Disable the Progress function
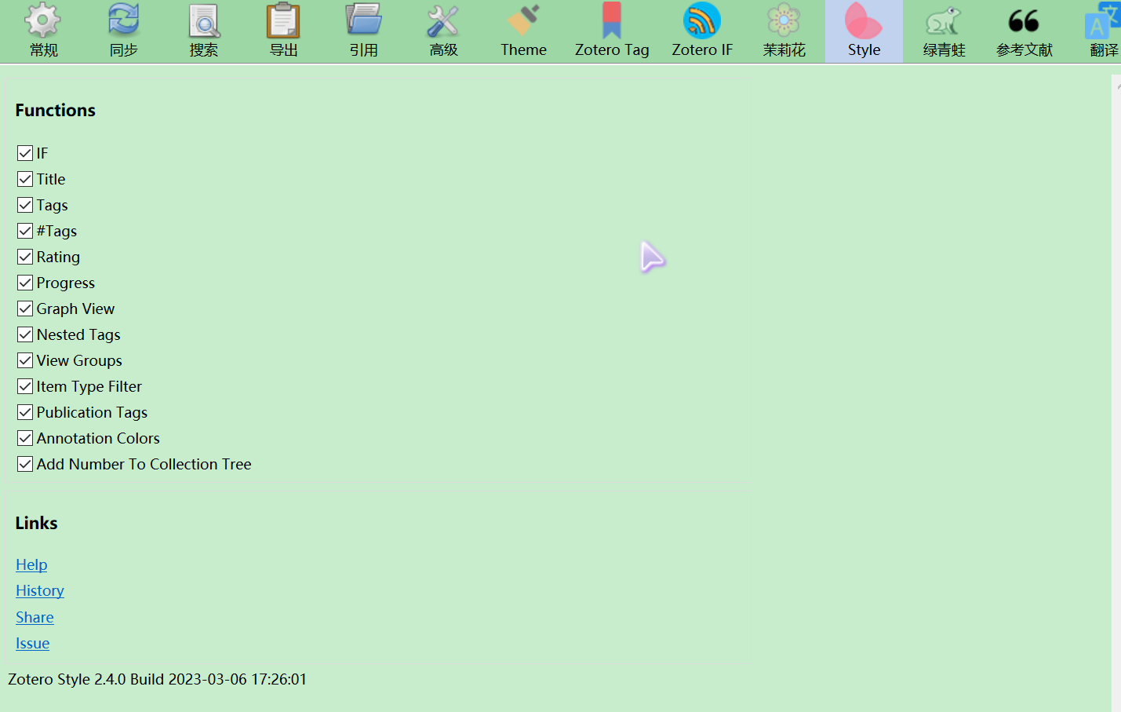Image resolution: width=1121 pixels, height=712 pixels. 25,283
